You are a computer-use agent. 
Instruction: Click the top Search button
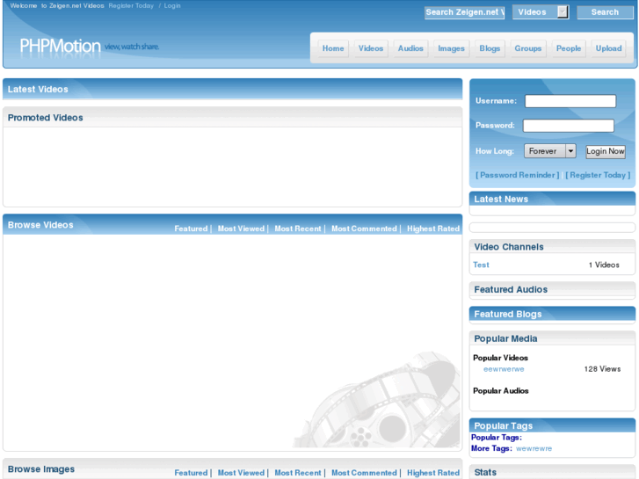605,12
